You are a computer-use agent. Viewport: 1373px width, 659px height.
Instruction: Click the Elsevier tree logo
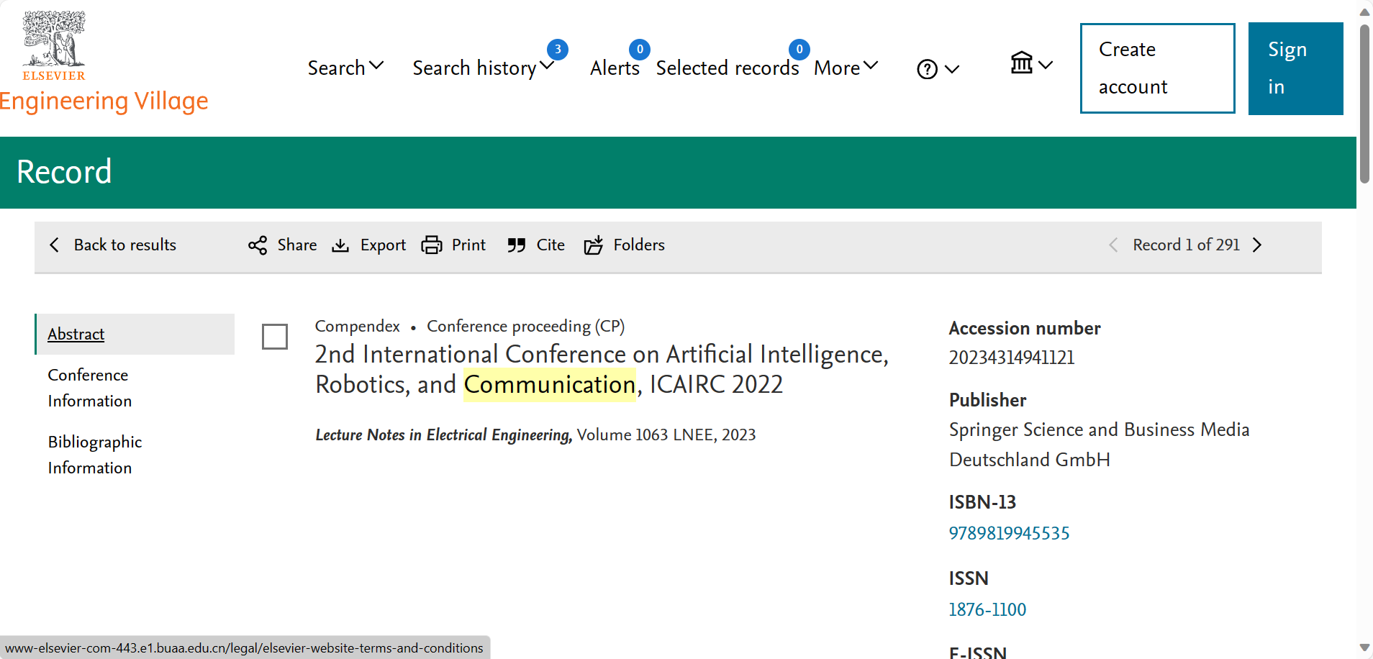coord(54,45)
